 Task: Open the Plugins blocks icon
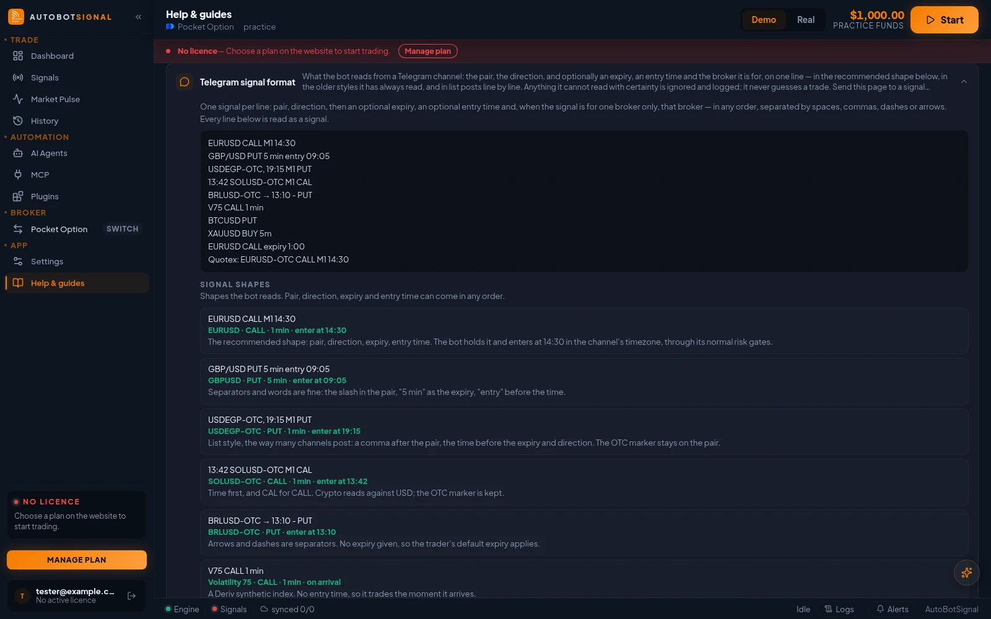pos(18,196)
